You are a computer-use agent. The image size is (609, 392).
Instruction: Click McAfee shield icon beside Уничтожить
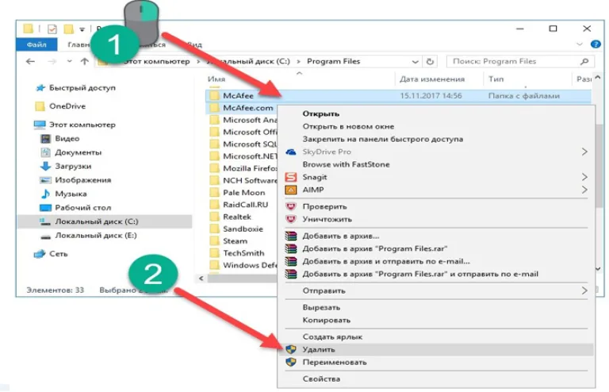click(291, 219)
